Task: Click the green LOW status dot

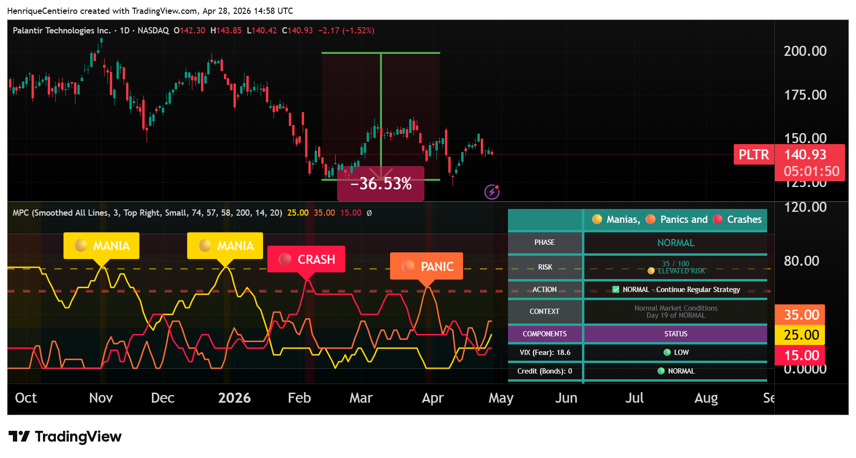Action: pyautogui.click(x=667, y=353)
